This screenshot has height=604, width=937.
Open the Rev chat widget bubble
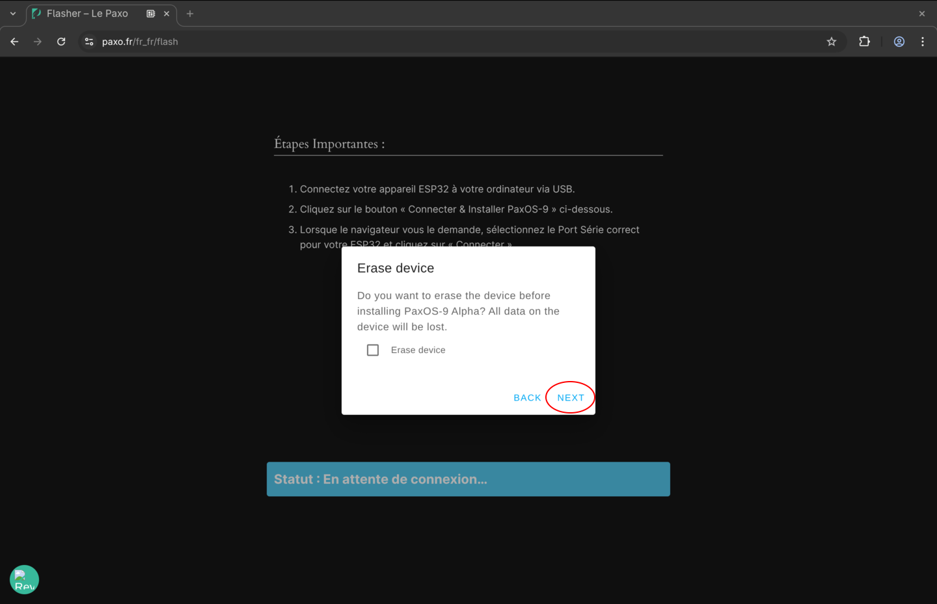click(x=24, y=579)
